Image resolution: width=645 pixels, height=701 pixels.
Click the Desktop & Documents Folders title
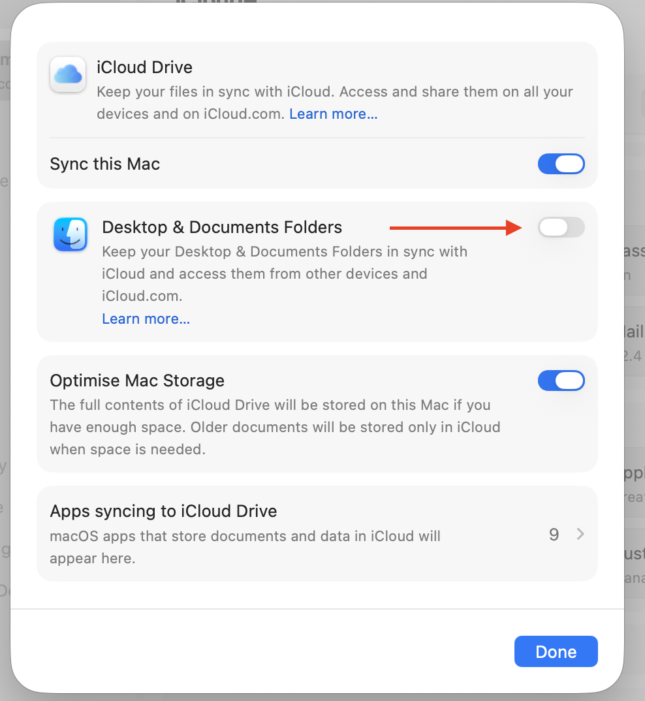pyautogui.click(x=222, y=227)
